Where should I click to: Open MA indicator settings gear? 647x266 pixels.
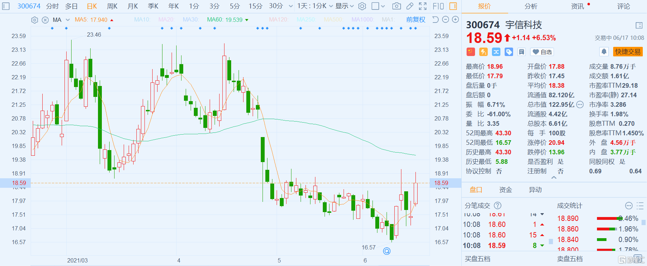pos(35,20)
